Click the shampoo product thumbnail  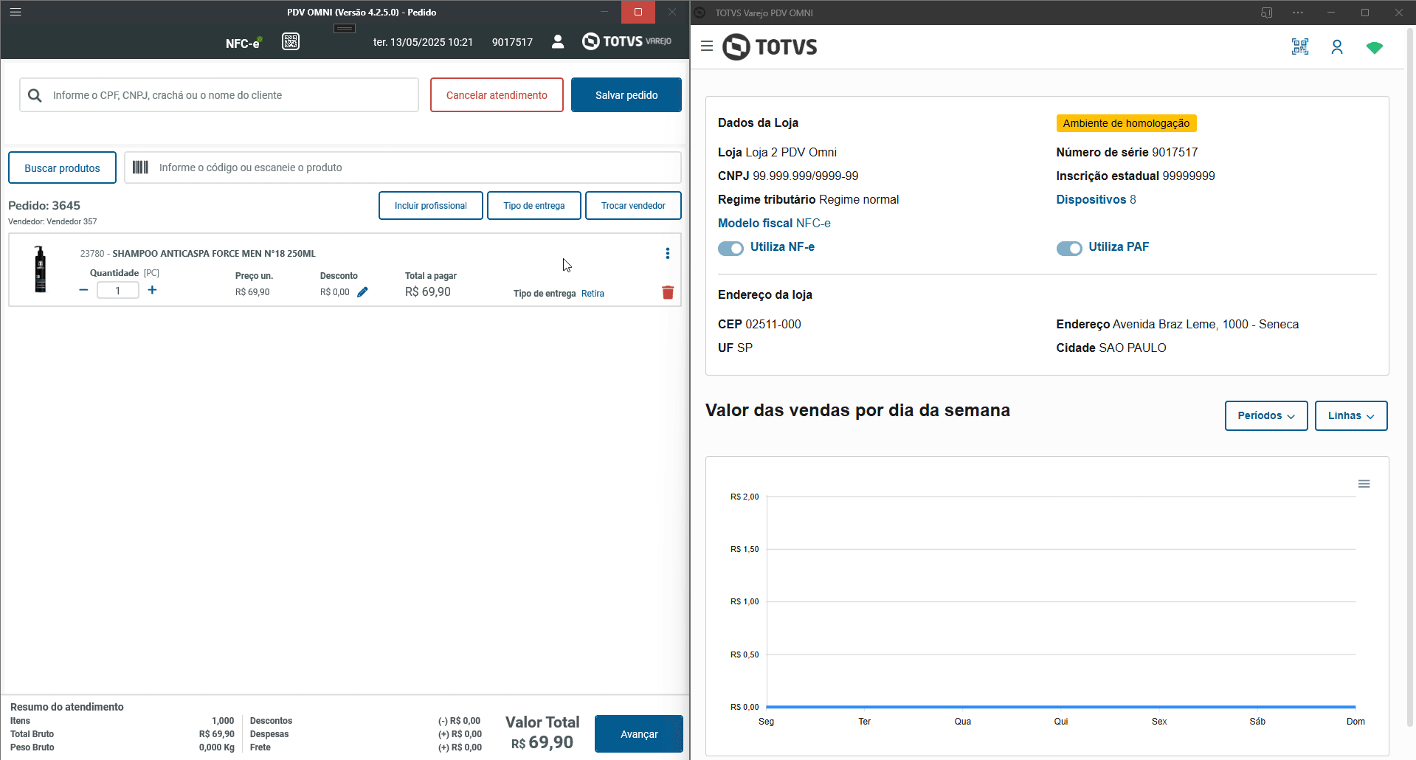(41, 269)
